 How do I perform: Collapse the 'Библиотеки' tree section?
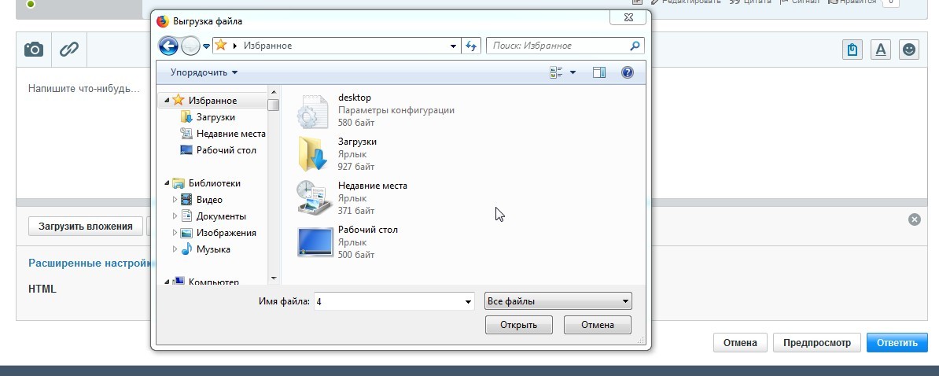(168, 183)
